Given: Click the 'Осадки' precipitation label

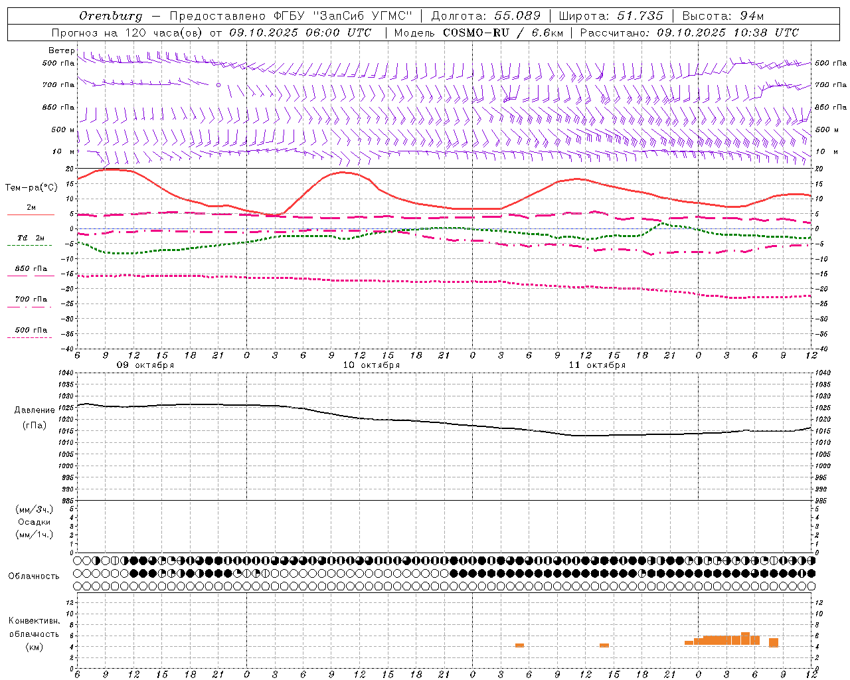Looking at the screenshot, I should (x=35, y=522).
